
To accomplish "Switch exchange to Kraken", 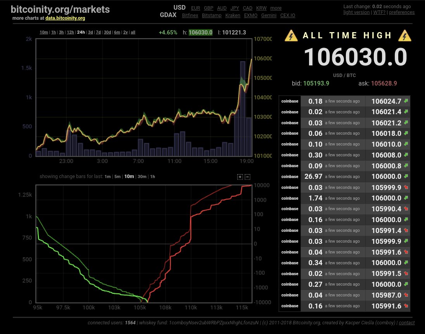I will [x=233, y=15].
